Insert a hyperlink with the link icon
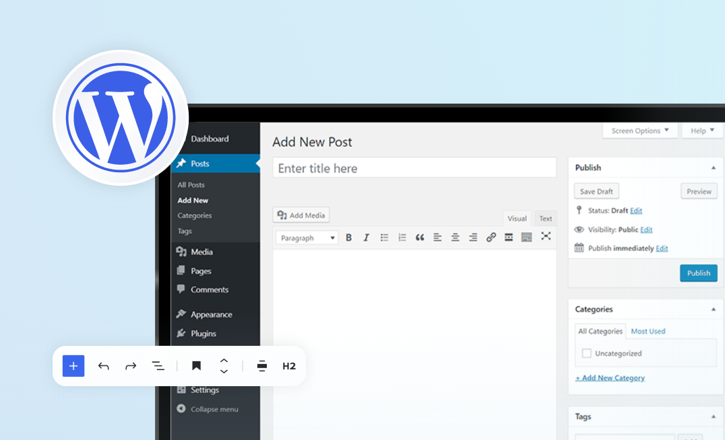 tap(491, 237)
